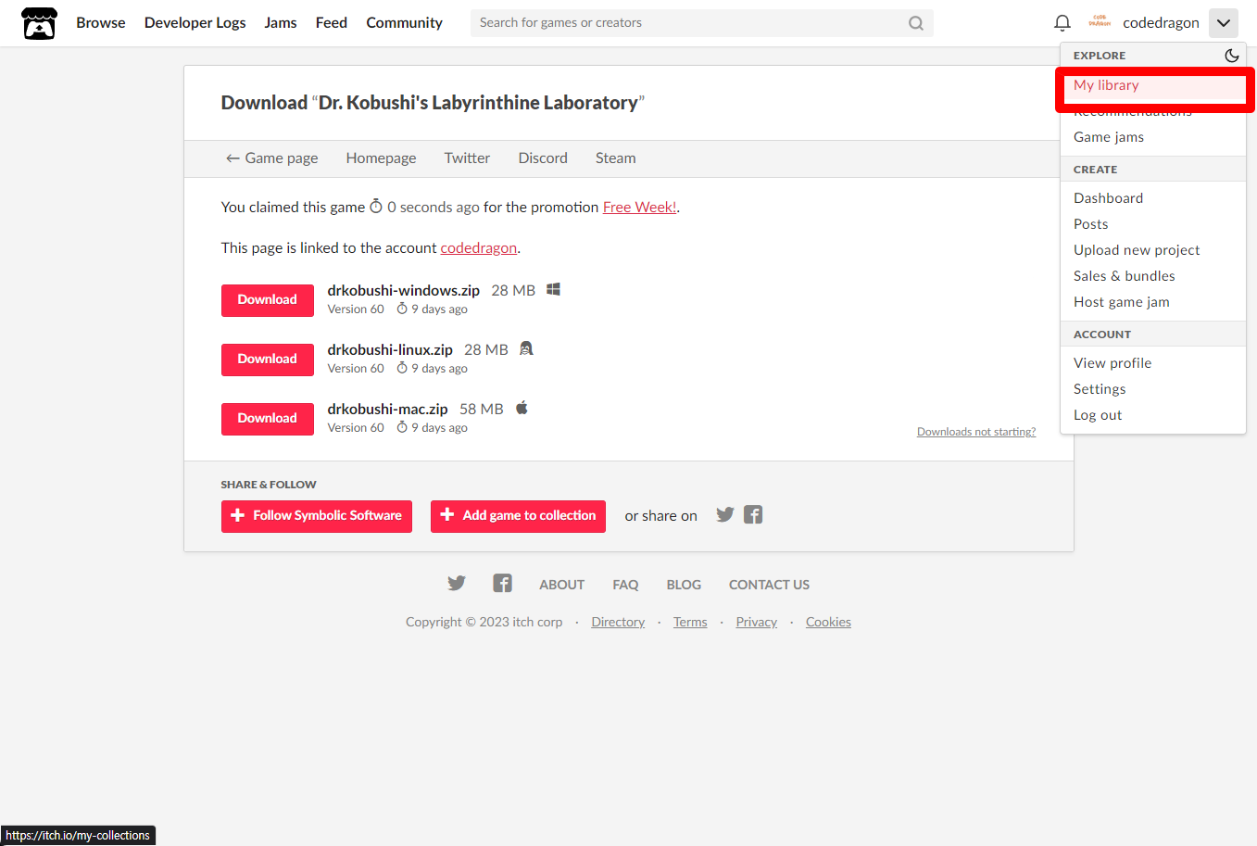Open footer Facebook icon
The height and width of the screenshot is (846, 1257).
coord(502,584)
